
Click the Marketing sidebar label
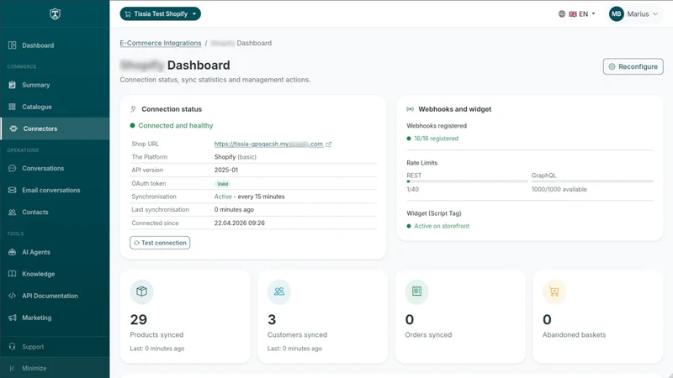coord(36,318)
